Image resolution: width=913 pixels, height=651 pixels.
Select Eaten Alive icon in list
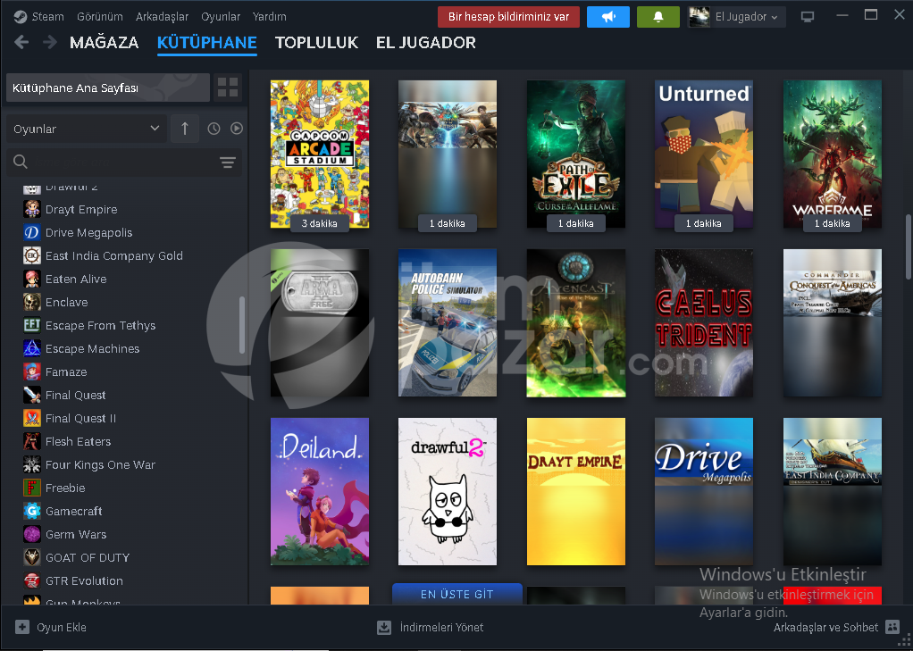31,279
